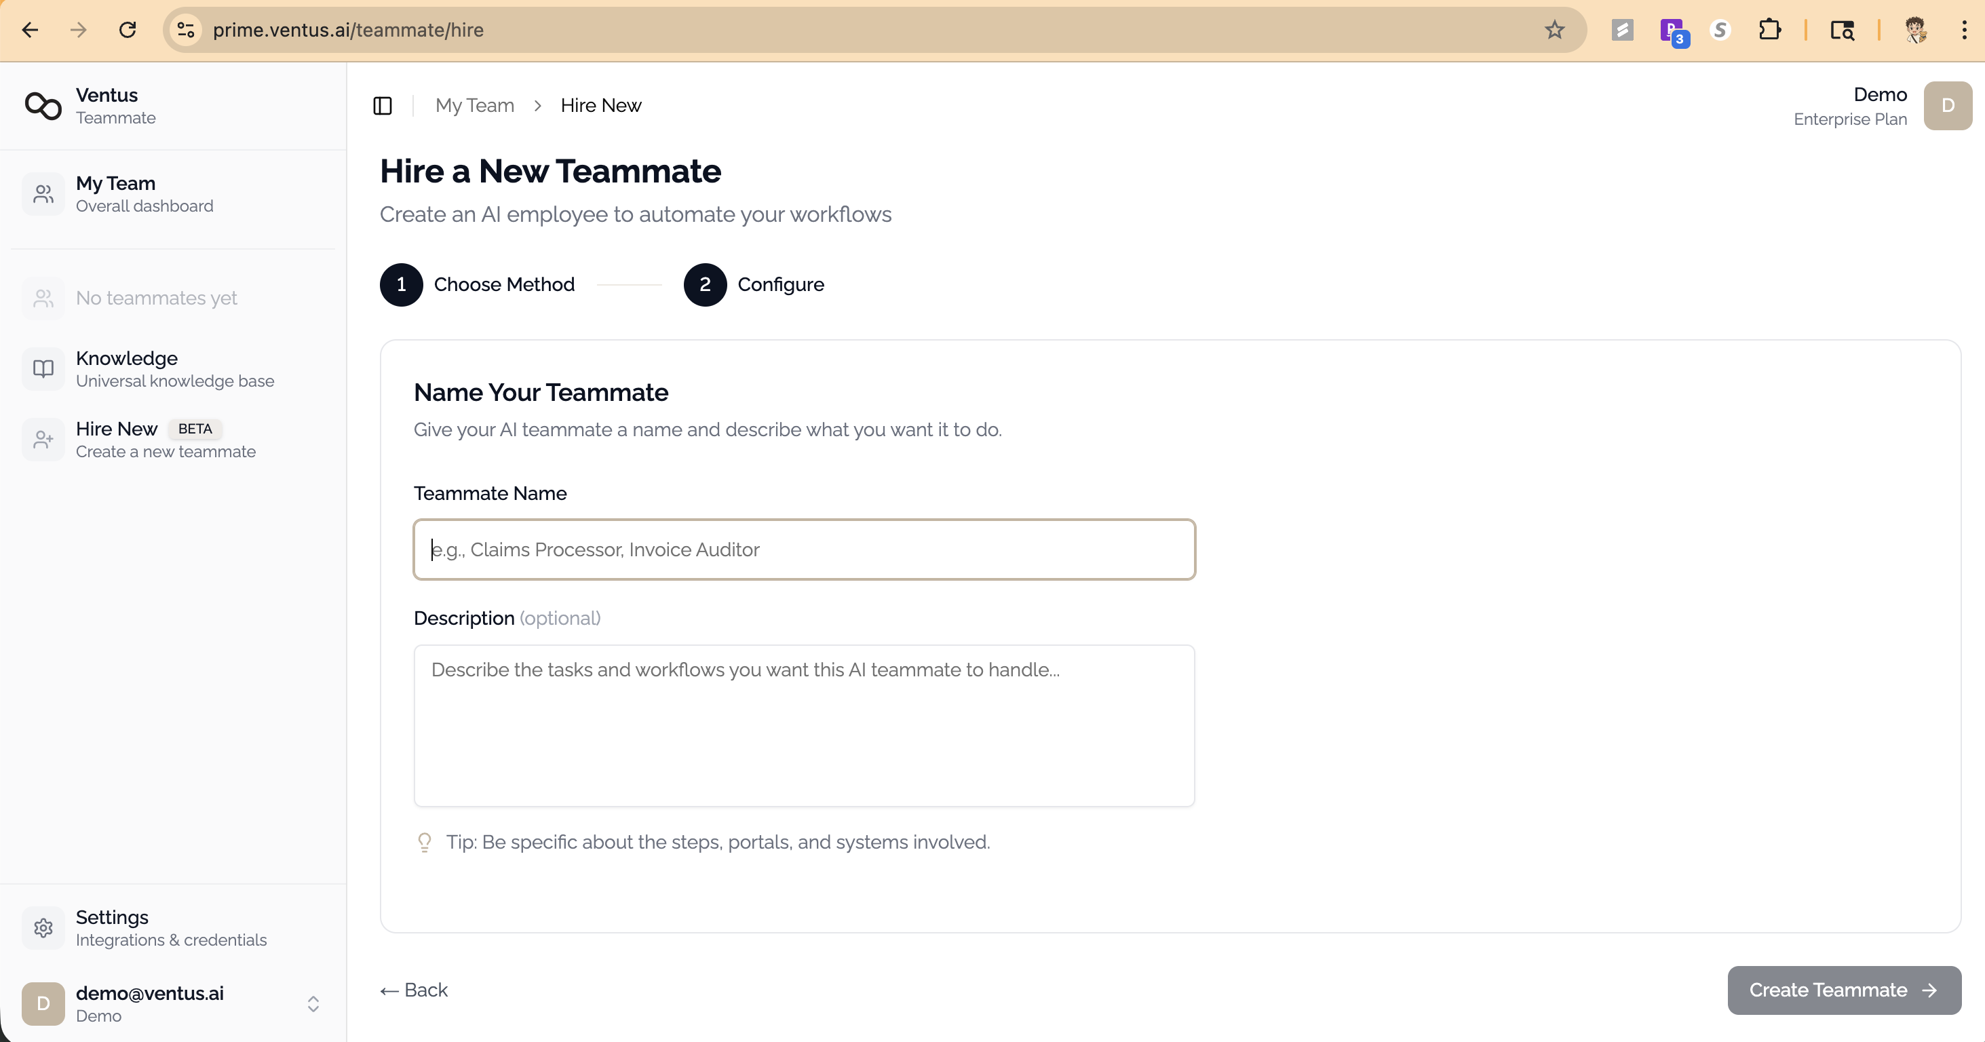Viewport: 1985px width, 1042px height.
Task: Reload the page using the refresh icon
Action: pyautogui.click(x=128, y=29)
